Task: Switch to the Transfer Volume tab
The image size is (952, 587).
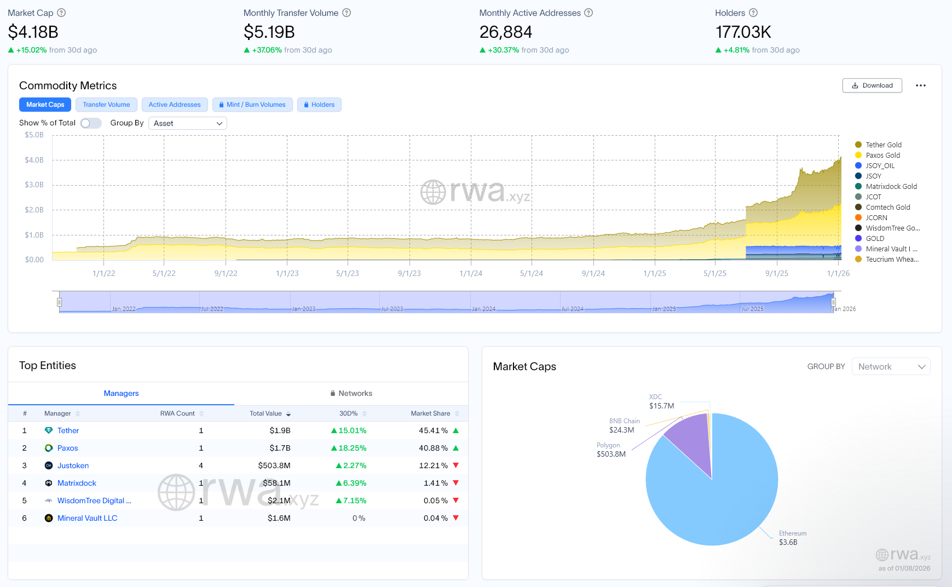Action: (x=106, y=105)
